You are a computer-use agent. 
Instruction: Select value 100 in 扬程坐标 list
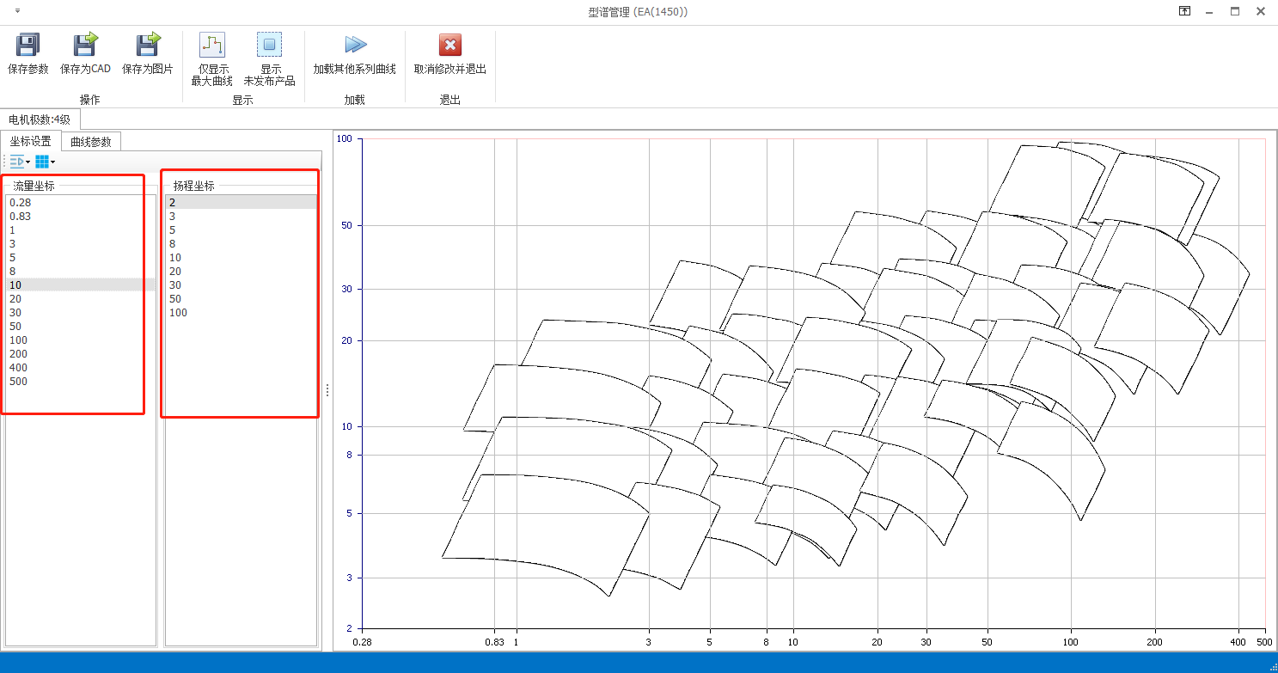(241, 312)
